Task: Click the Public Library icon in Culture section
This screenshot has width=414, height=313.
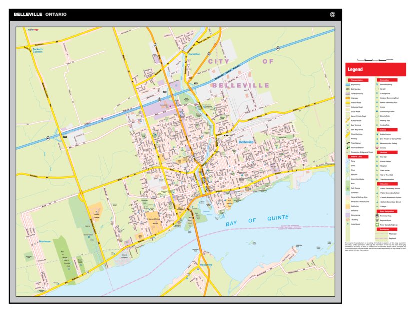Action: [x=378, y=135]
